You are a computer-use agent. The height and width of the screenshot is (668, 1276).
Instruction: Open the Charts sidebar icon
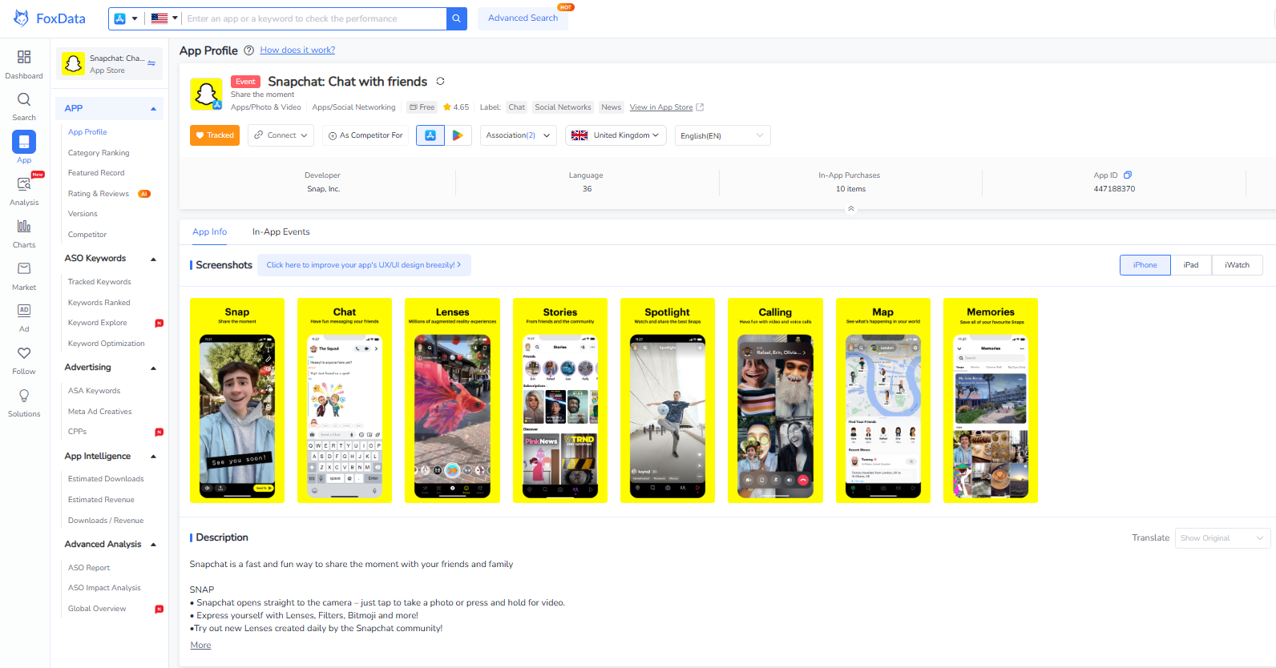click(24, 227)
